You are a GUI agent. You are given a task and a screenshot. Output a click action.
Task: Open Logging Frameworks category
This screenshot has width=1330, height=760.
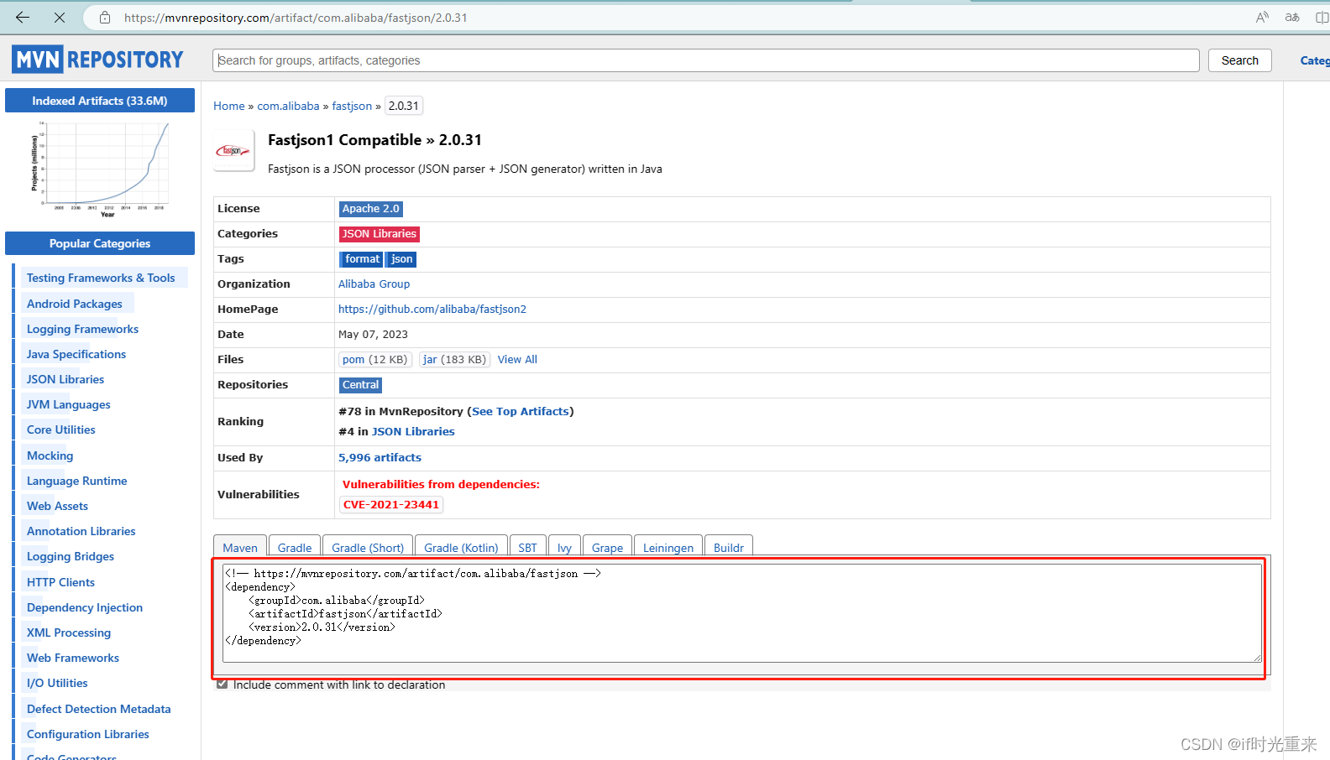(82, 329)
